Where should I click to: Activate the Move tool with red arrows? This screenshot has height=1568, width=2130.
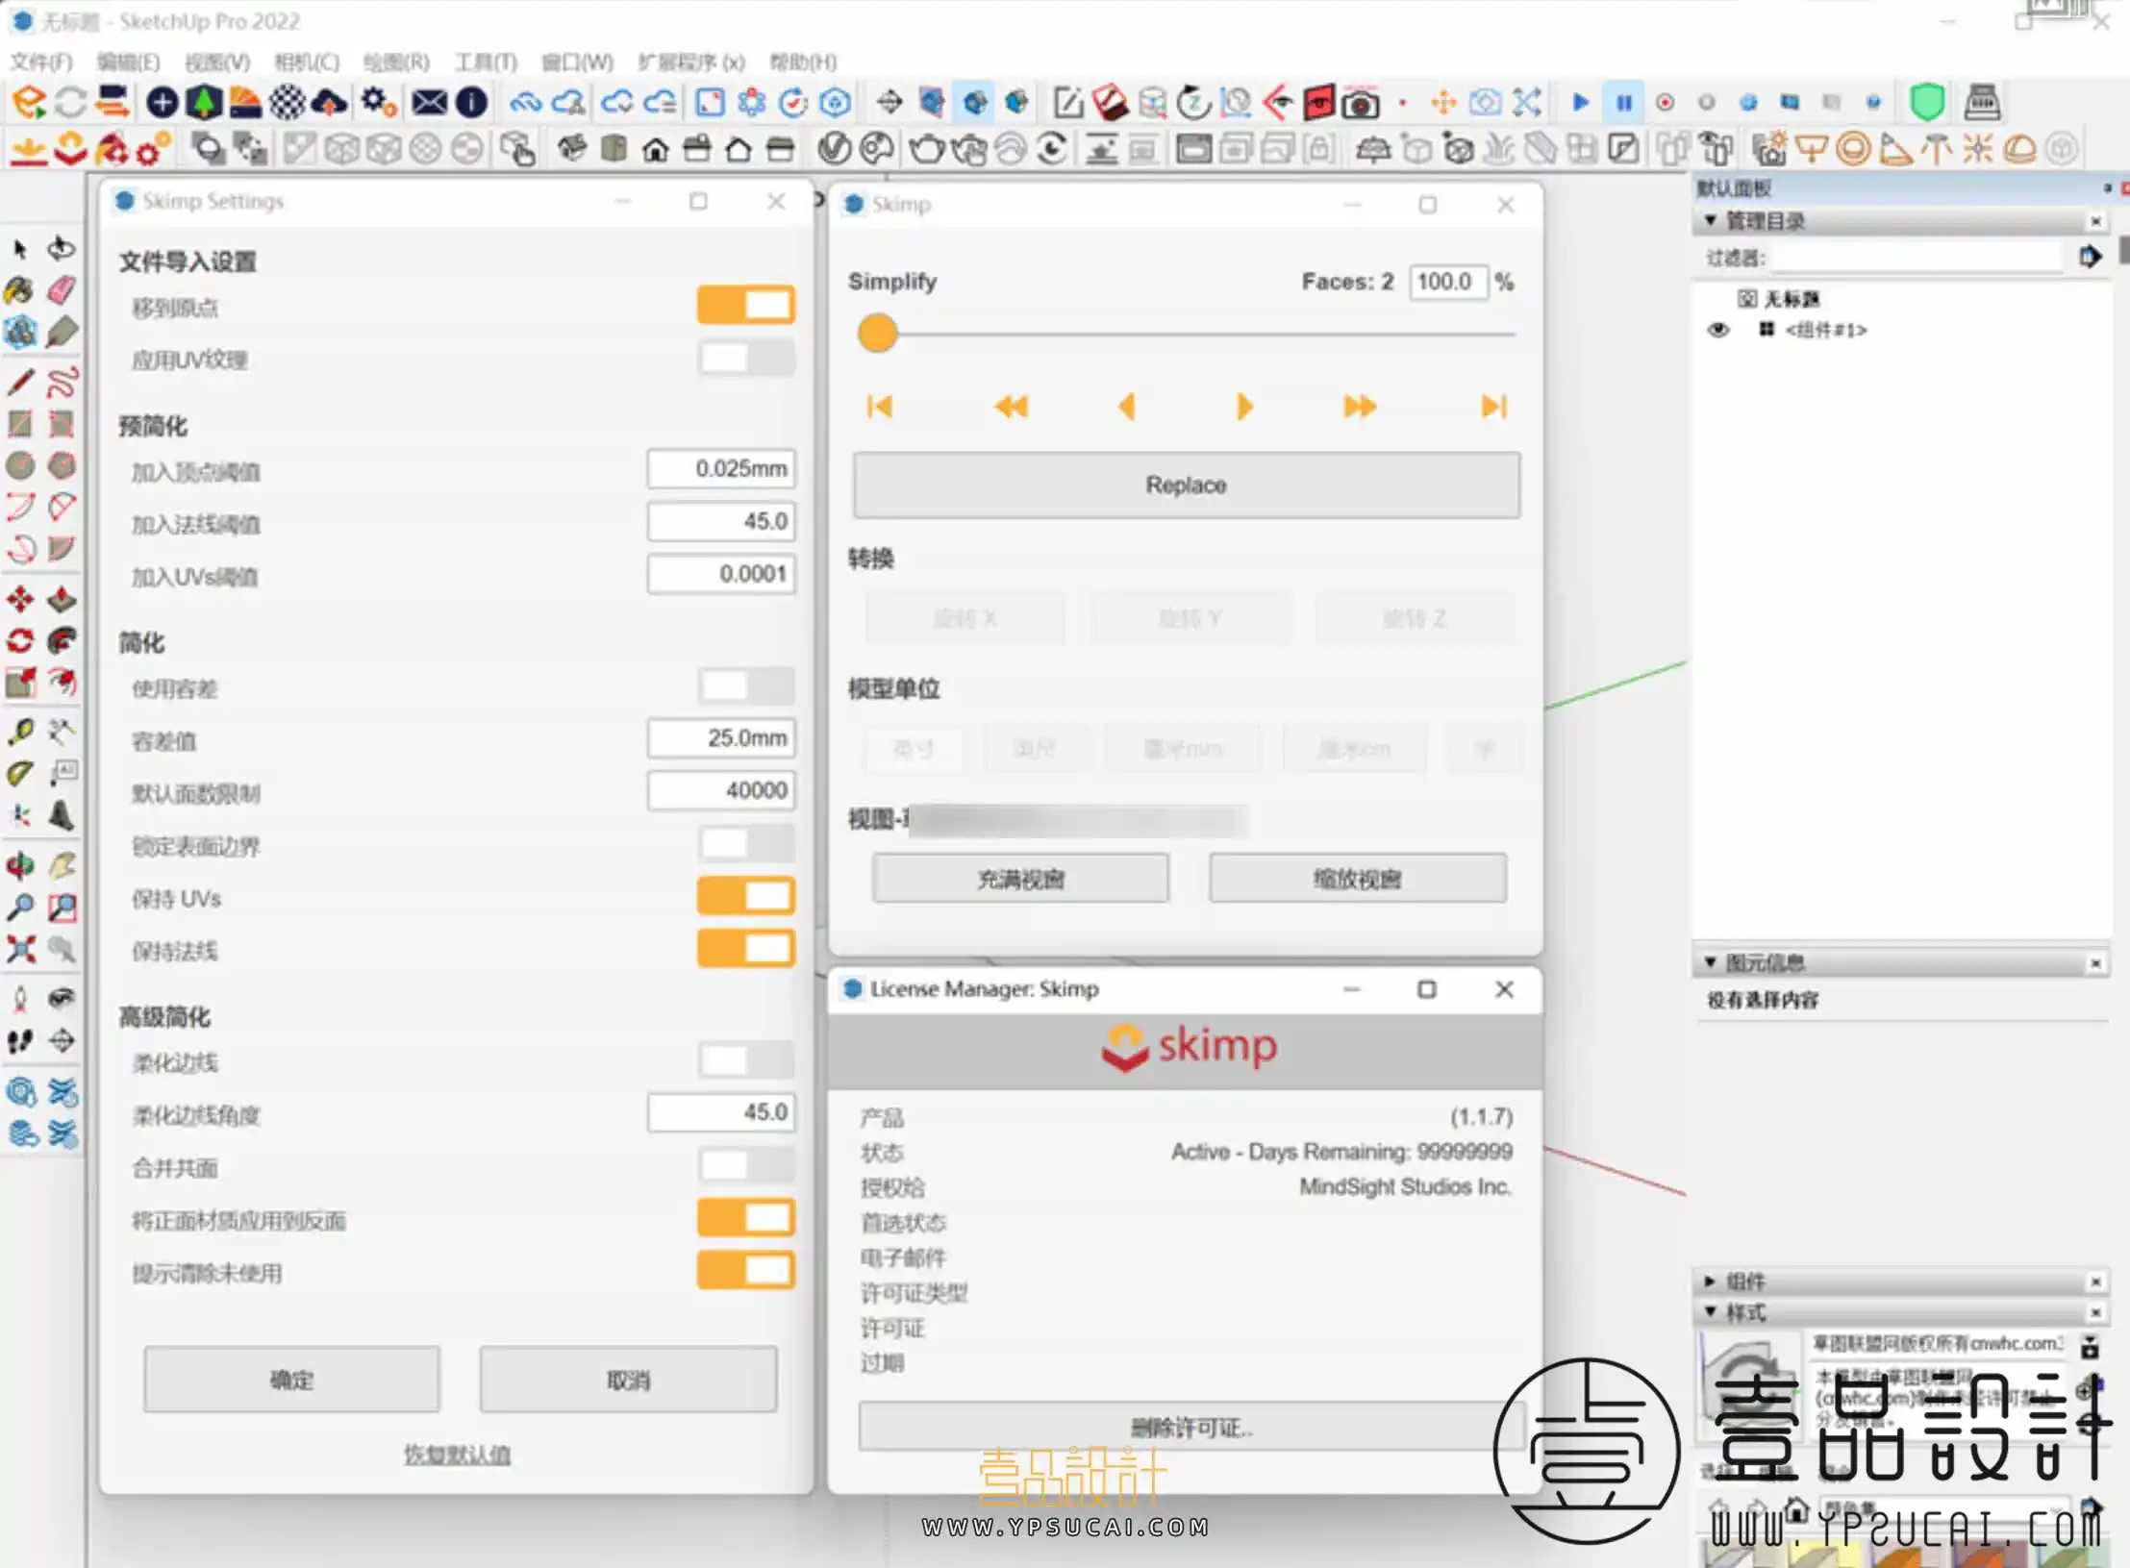coord(19,599)
